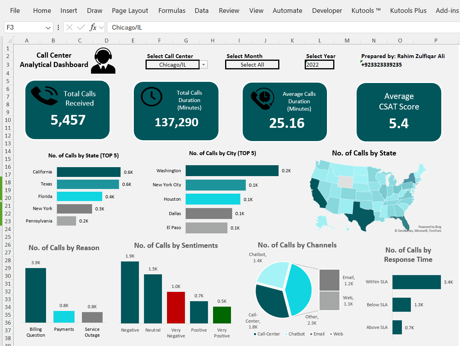Click the Florida bar in state chart

pos(80,196)
